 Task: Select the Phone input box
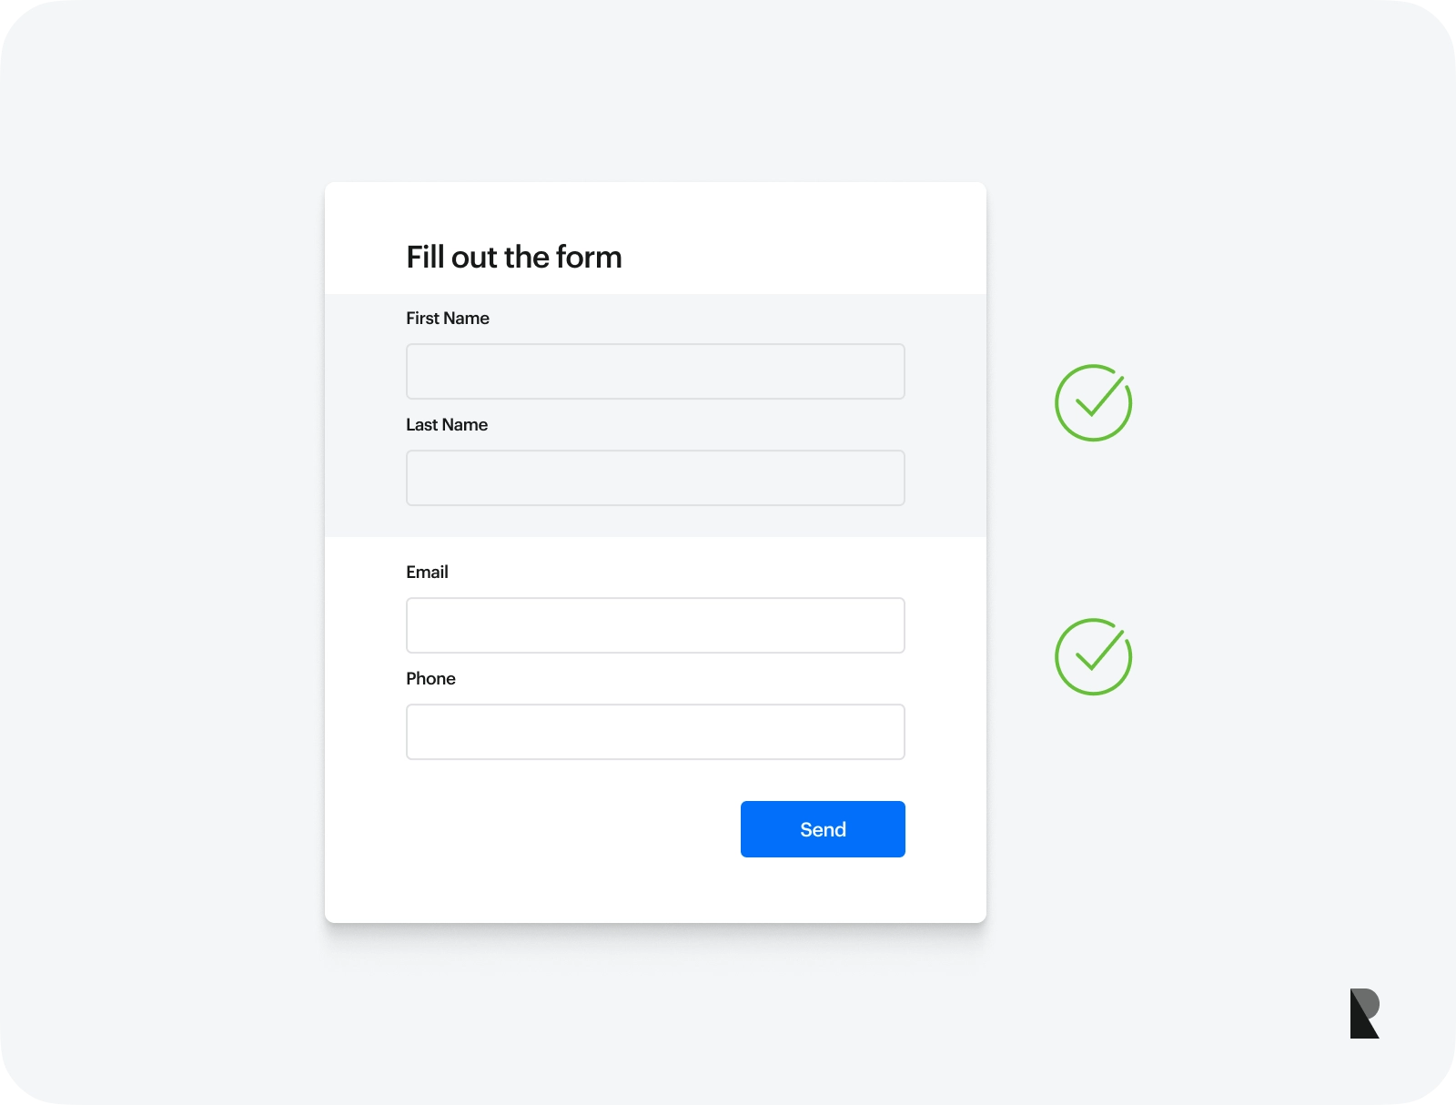[655, 732]
